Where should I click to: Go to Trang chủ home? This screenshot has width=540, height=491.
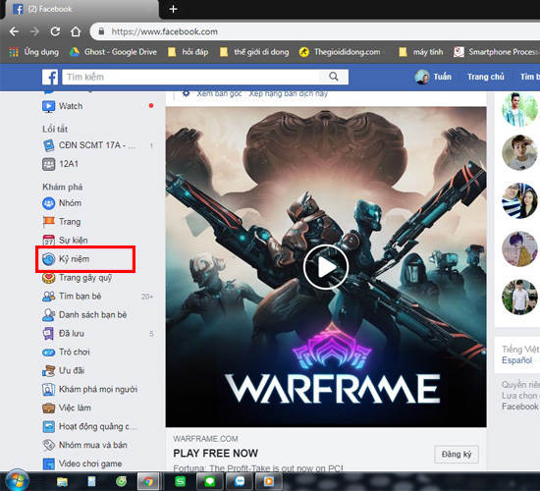pos(486,77)
